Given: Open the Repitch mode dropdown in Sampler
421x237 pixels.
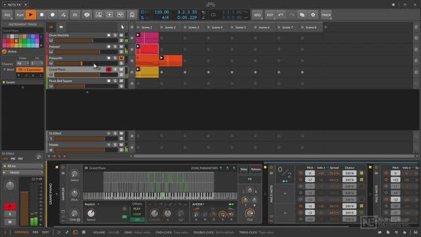Looking at the screenshot, I should click(92, 204).
